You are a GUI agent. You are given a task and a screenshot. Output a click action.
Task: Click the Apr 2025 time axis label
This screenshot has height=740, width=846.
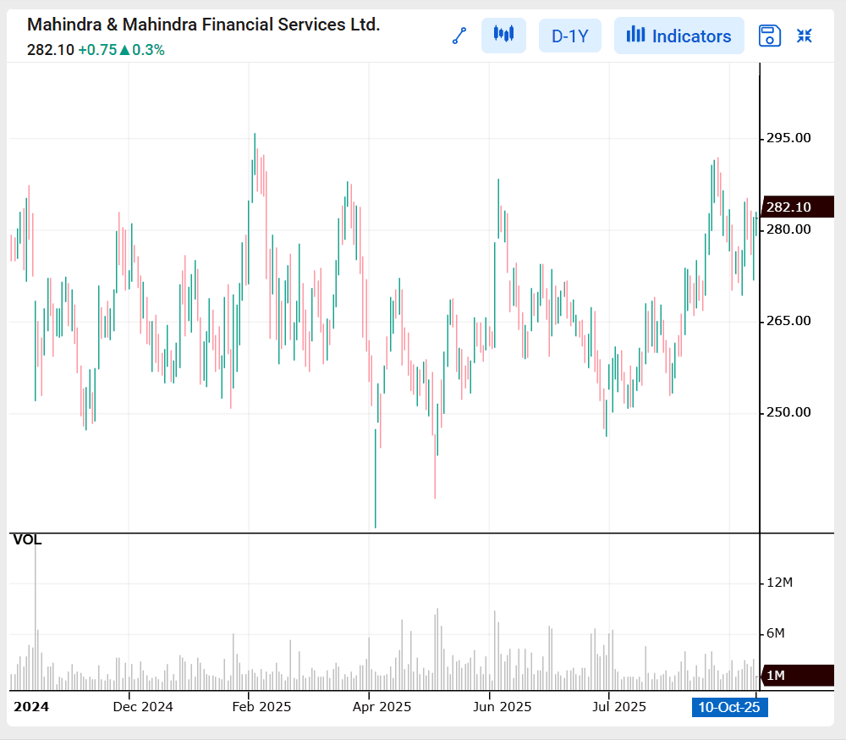(382, 706)
